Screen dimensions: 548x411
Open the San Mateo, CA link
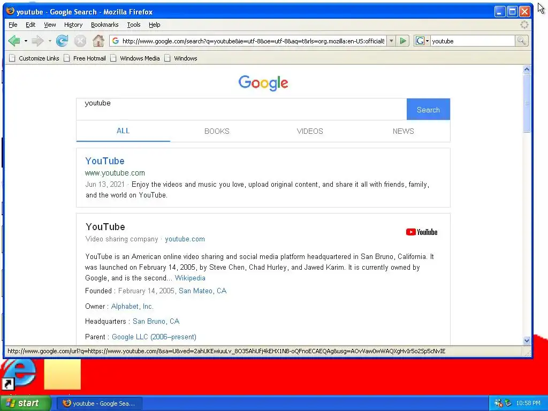(203, 291)
